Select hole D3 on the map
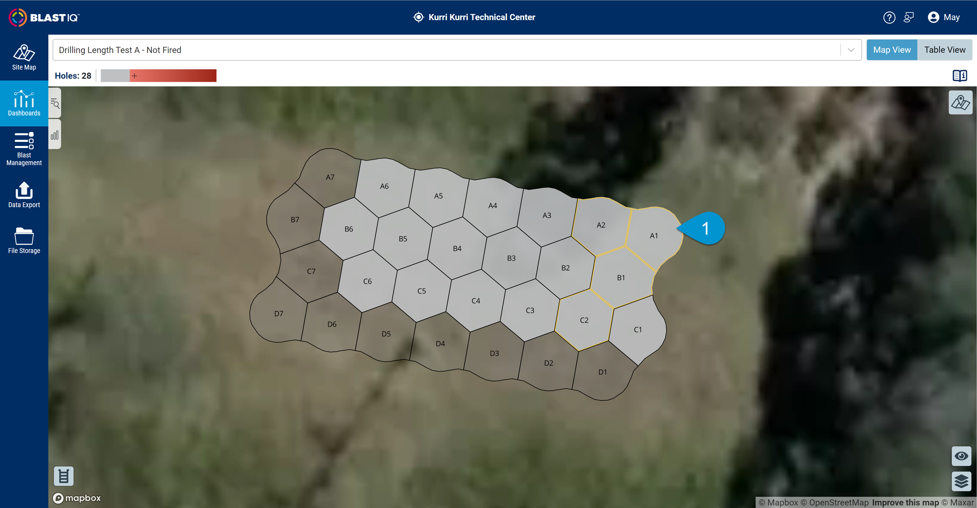 [x=494, y=353]
